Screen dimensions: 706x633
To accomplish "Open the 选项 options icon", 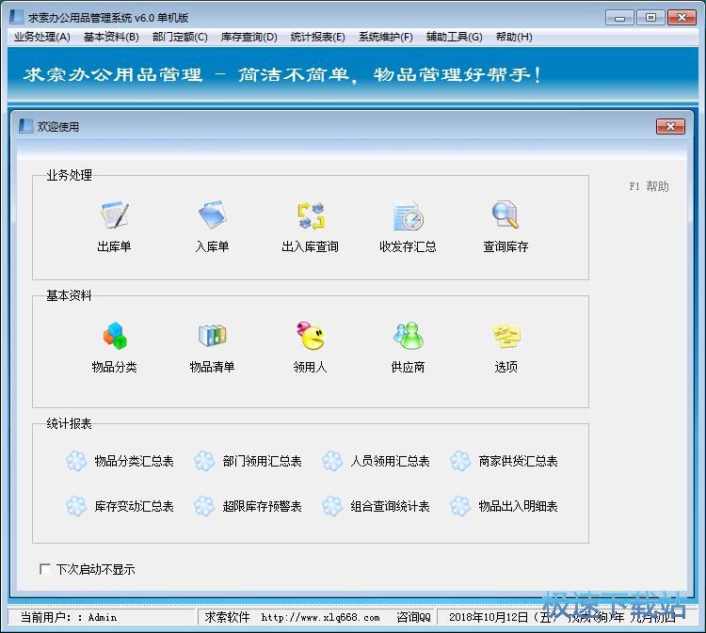I will (505, 337).
